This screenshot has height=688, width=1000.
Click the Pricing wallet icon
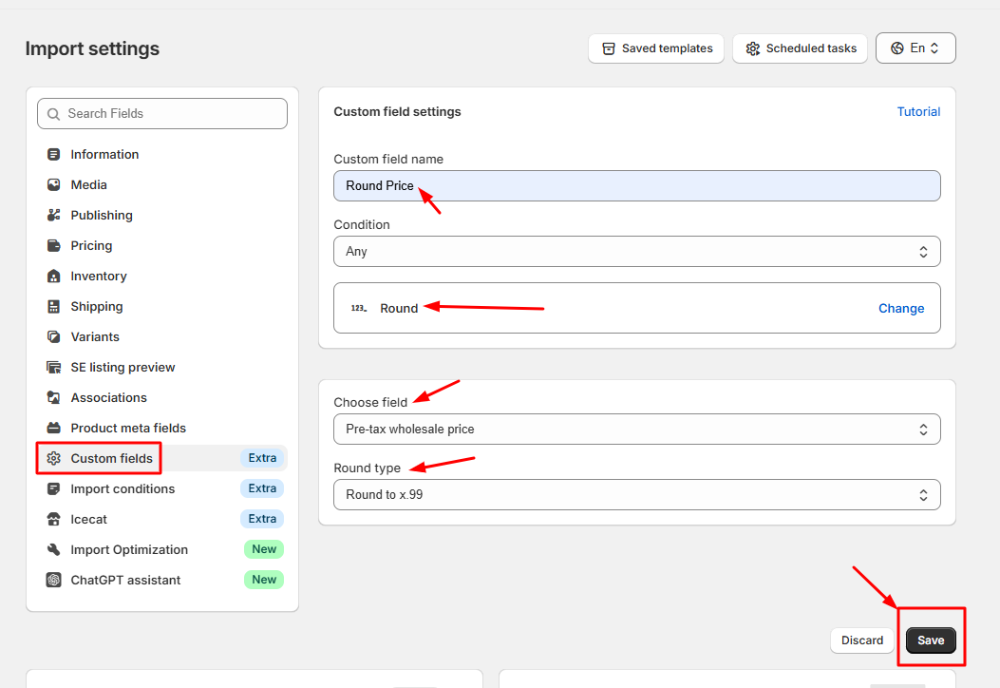point(53,246)
